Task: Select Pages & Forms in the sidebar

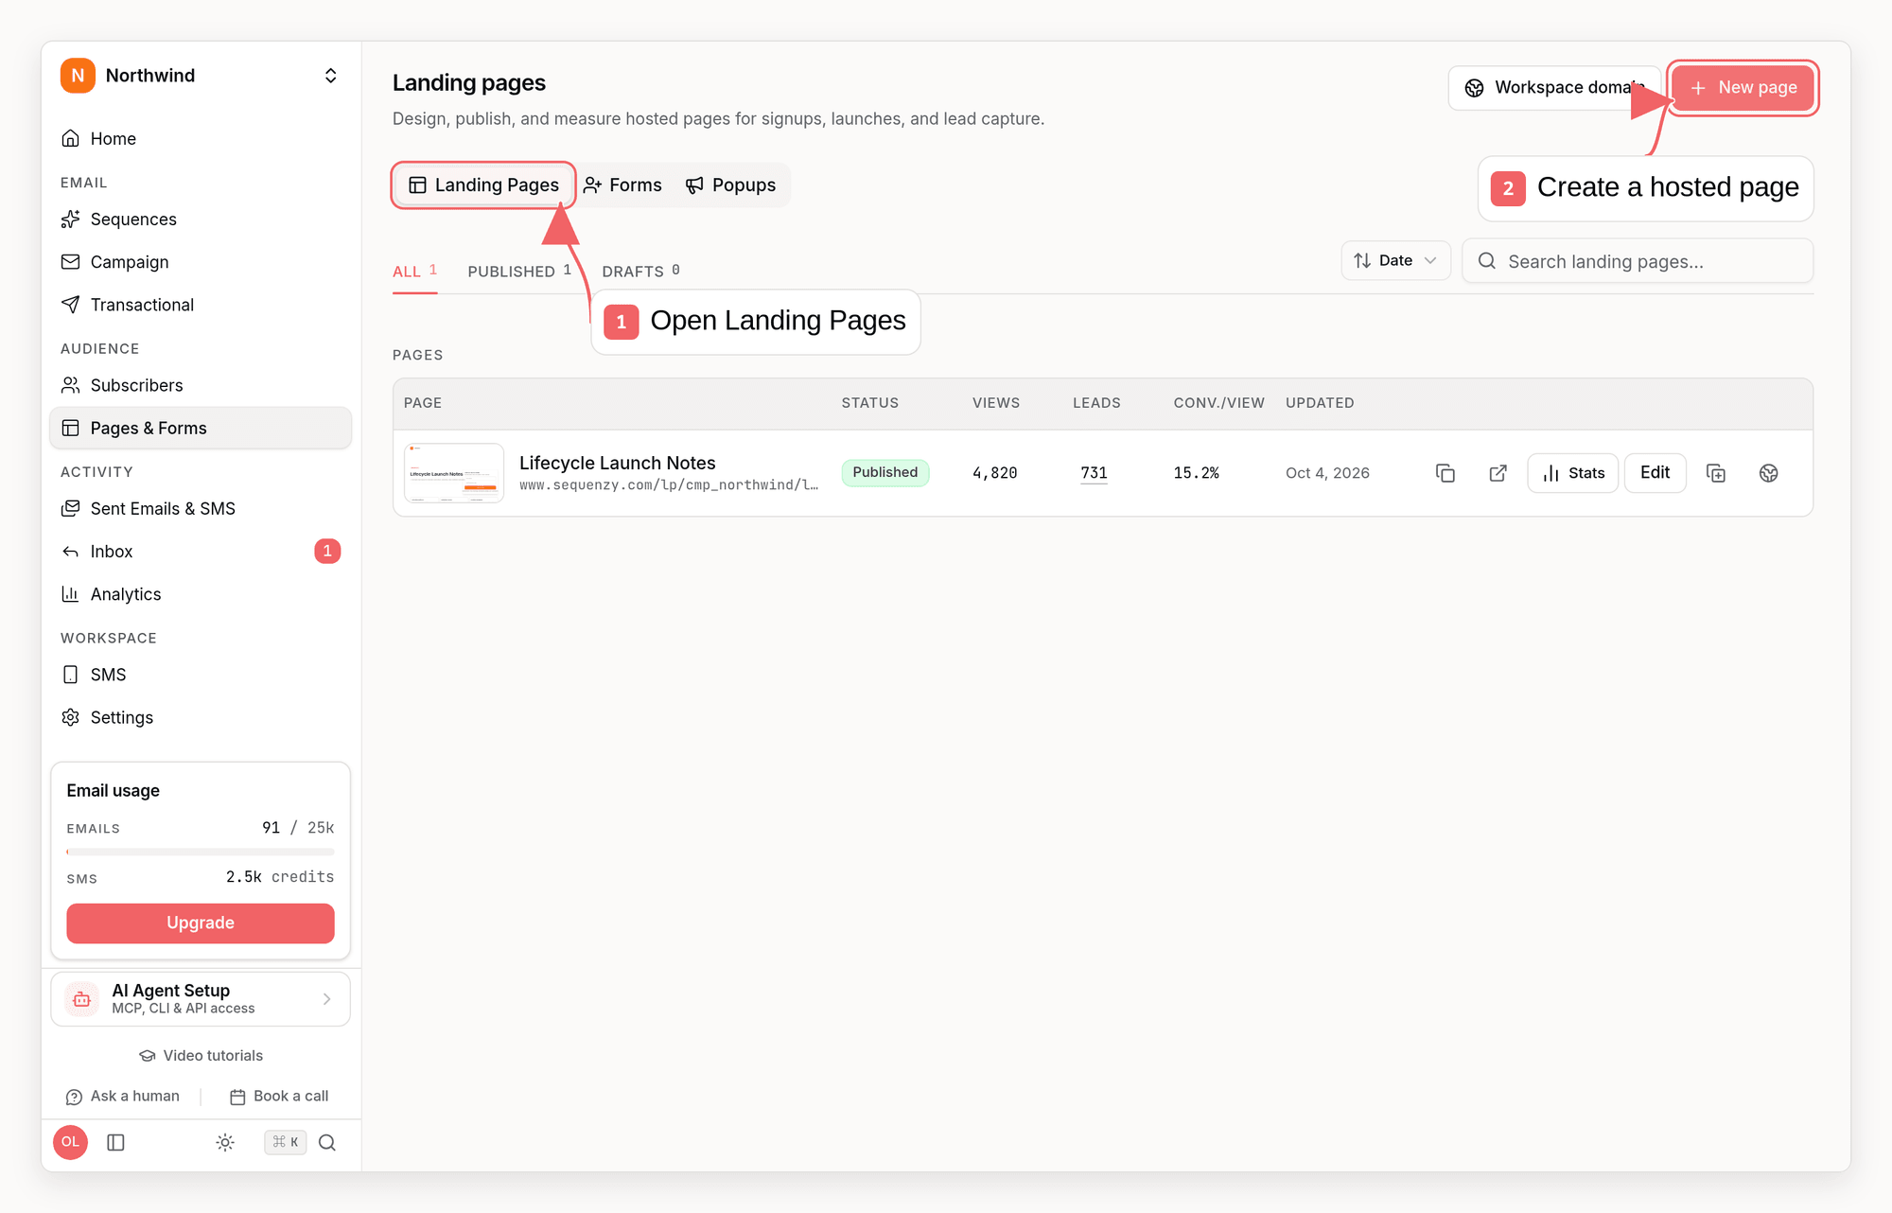Action: [200, 428]
